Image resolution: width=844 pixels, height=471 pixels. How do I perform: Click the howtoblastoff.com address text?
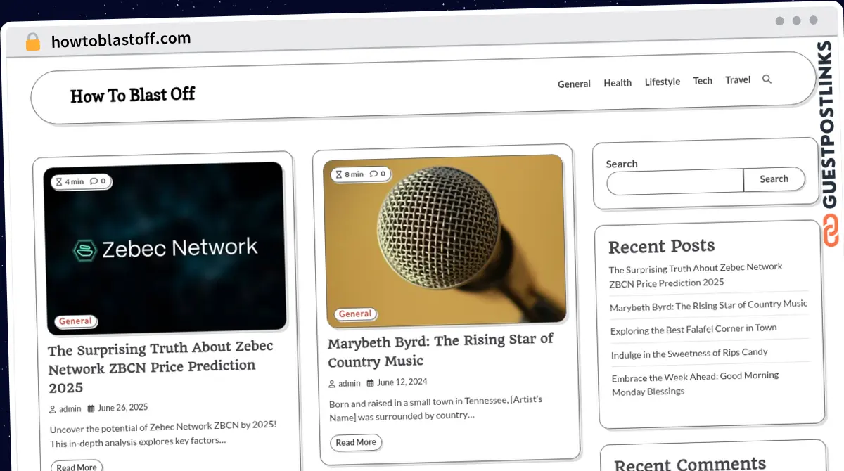[x=121, y=40]
